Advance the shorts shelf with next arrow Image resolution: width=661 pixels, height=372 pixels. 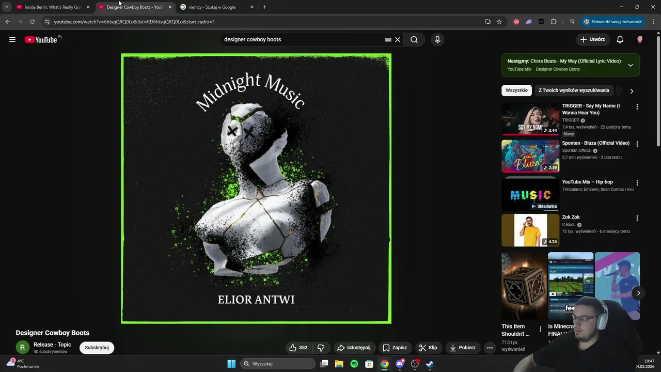tap(638, 293)
